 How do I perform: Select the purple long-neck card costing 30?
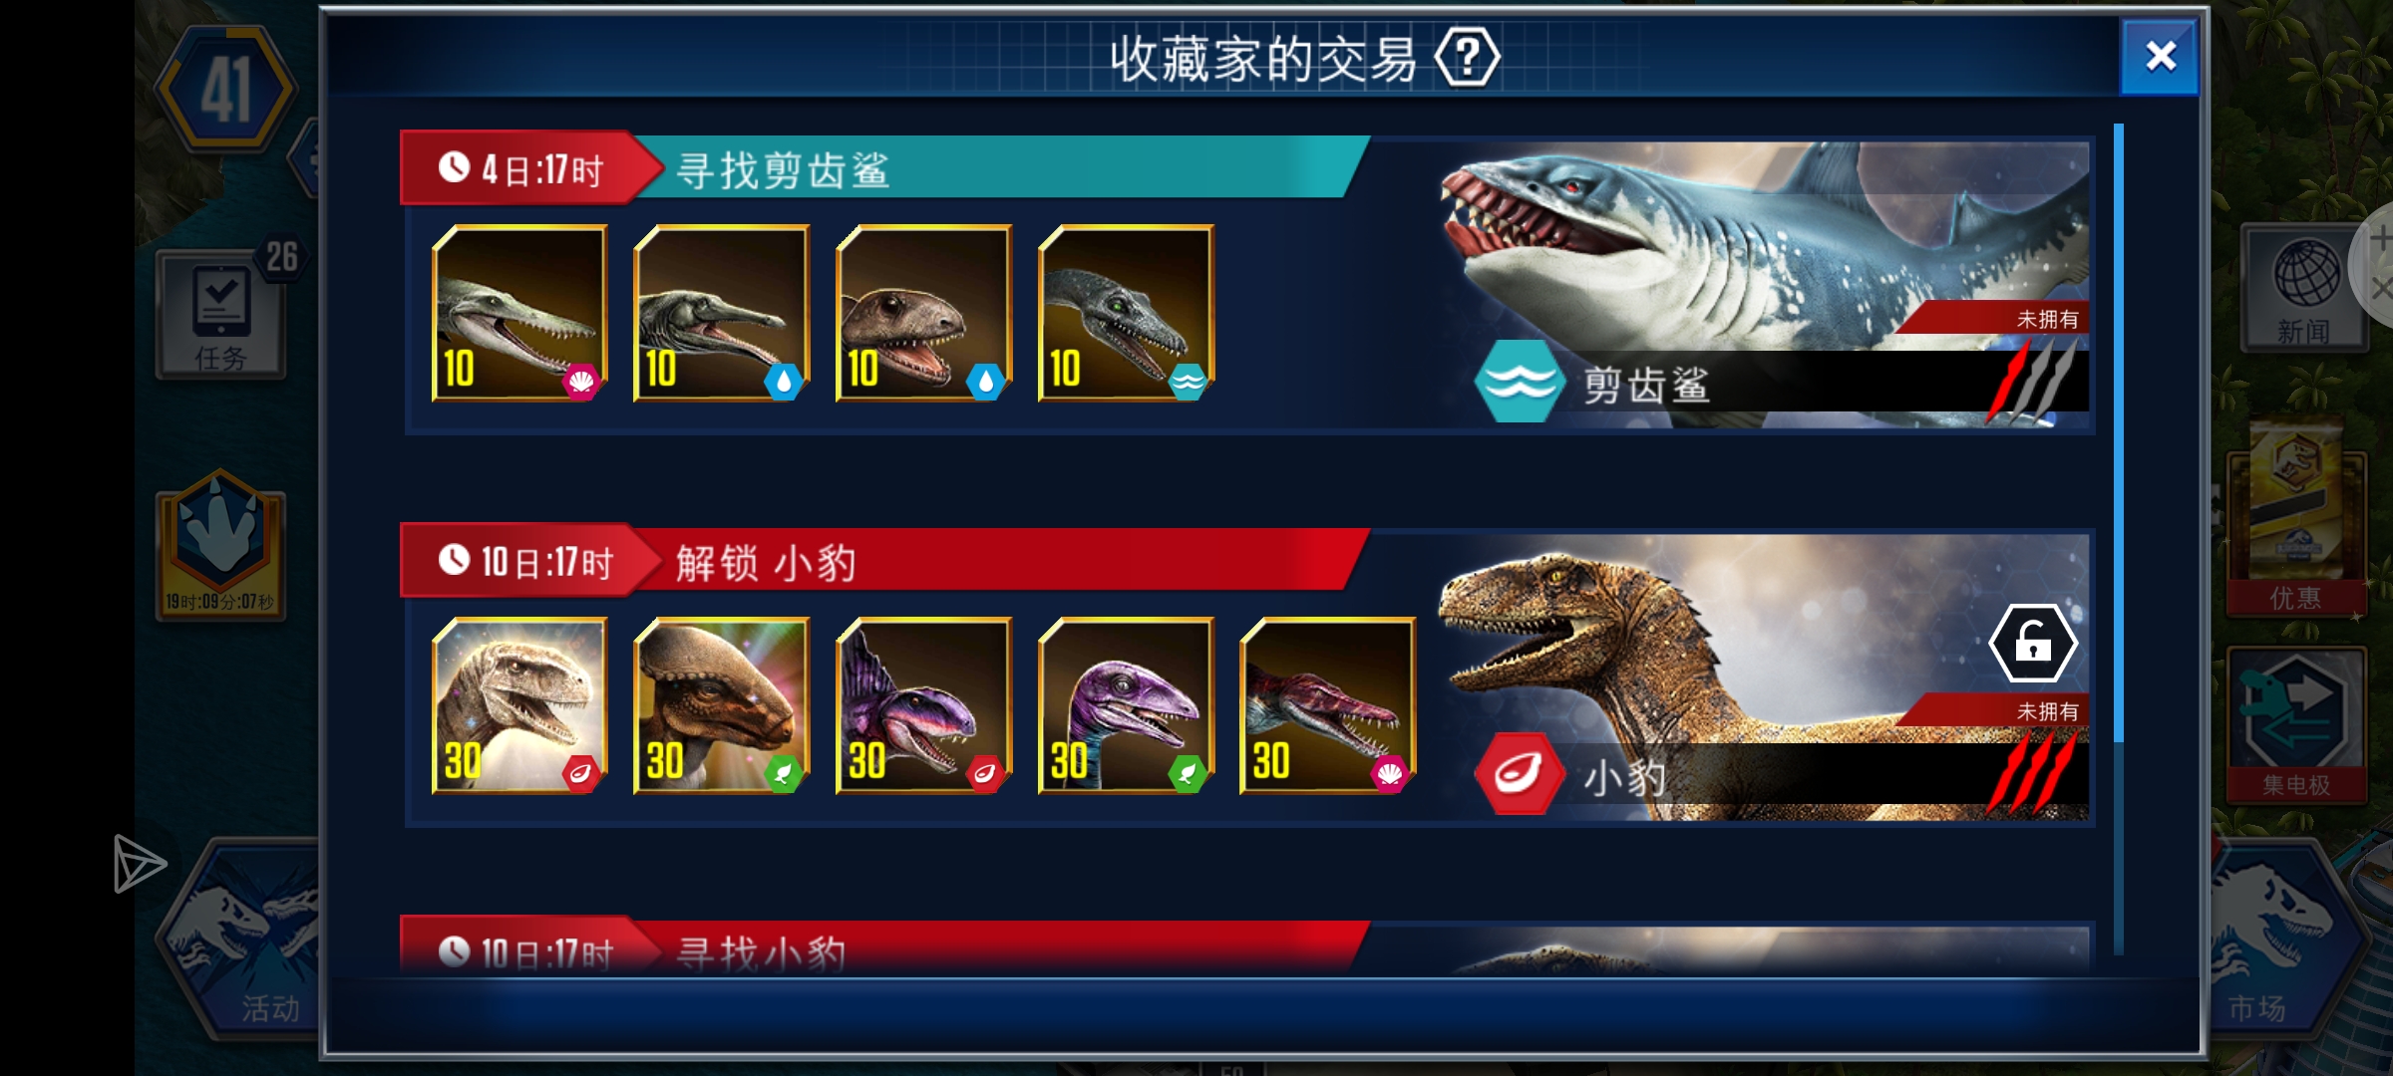tap(1127, 705)
